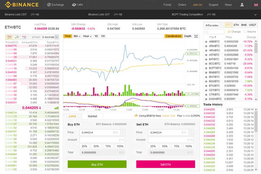Select the Change radio option
261x174 pixels.
coord(234,32)
